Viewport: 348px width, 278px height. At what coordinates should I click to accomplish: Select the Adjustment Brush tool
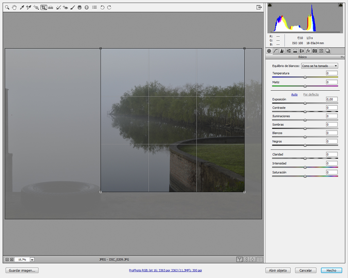[x=72, y=7]
